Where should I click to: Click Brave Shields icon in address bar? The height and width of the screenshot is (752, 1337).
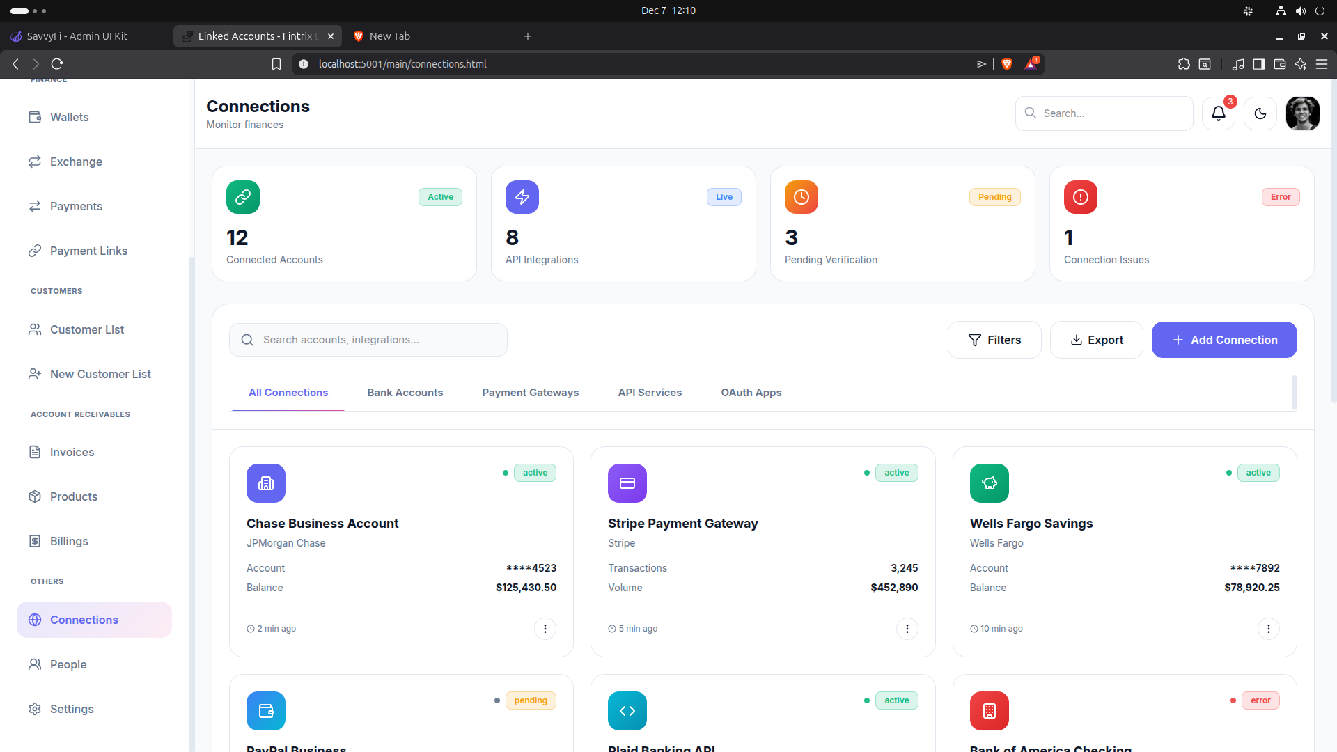1006,64
